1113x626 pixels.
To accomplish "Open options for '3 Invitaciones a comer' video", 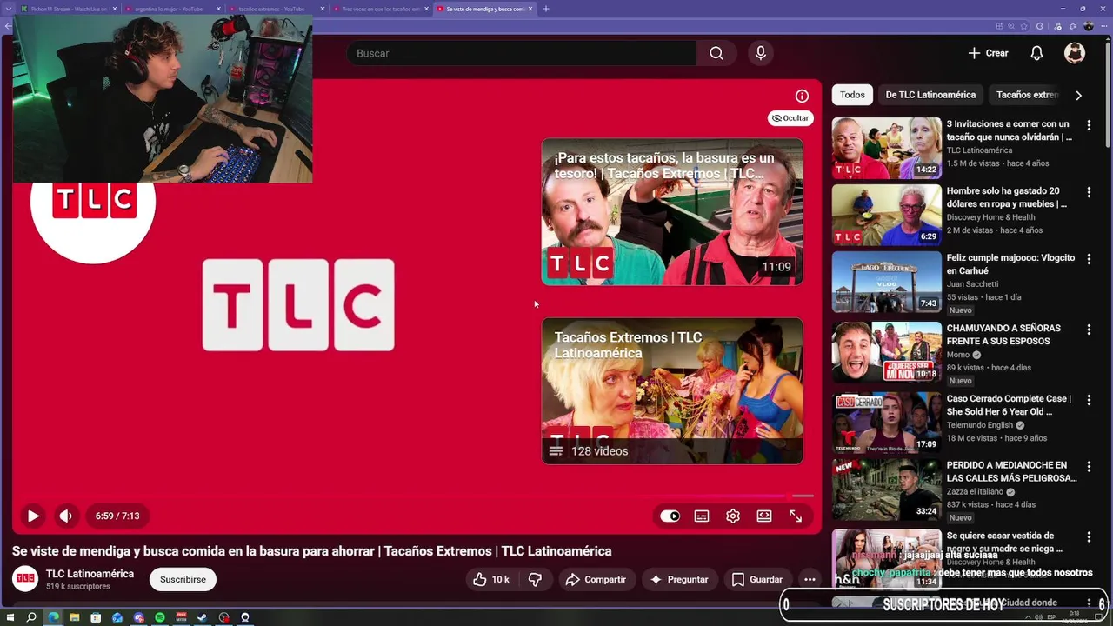I will [x=1089, y=125].
